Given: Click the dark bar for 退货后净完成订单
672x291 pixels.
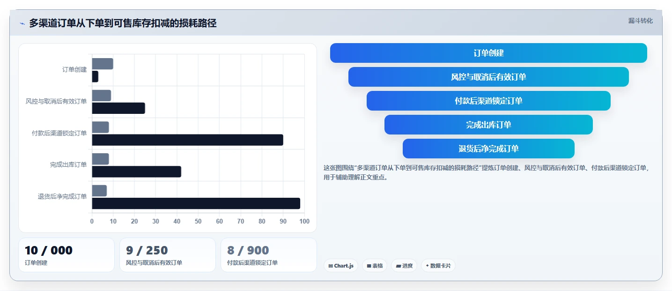Looking at the screenshot, I should tap(196, 203).
